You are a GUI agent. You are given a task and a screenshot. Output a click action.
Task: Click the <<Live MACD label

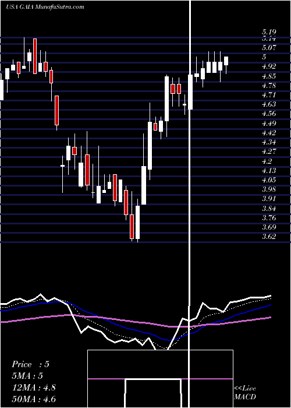click(245, 392)
